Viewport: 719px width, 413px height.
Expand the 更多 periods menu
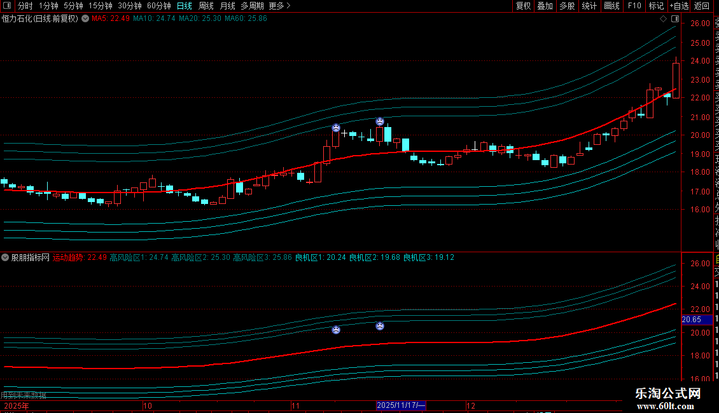pos(280,6)
